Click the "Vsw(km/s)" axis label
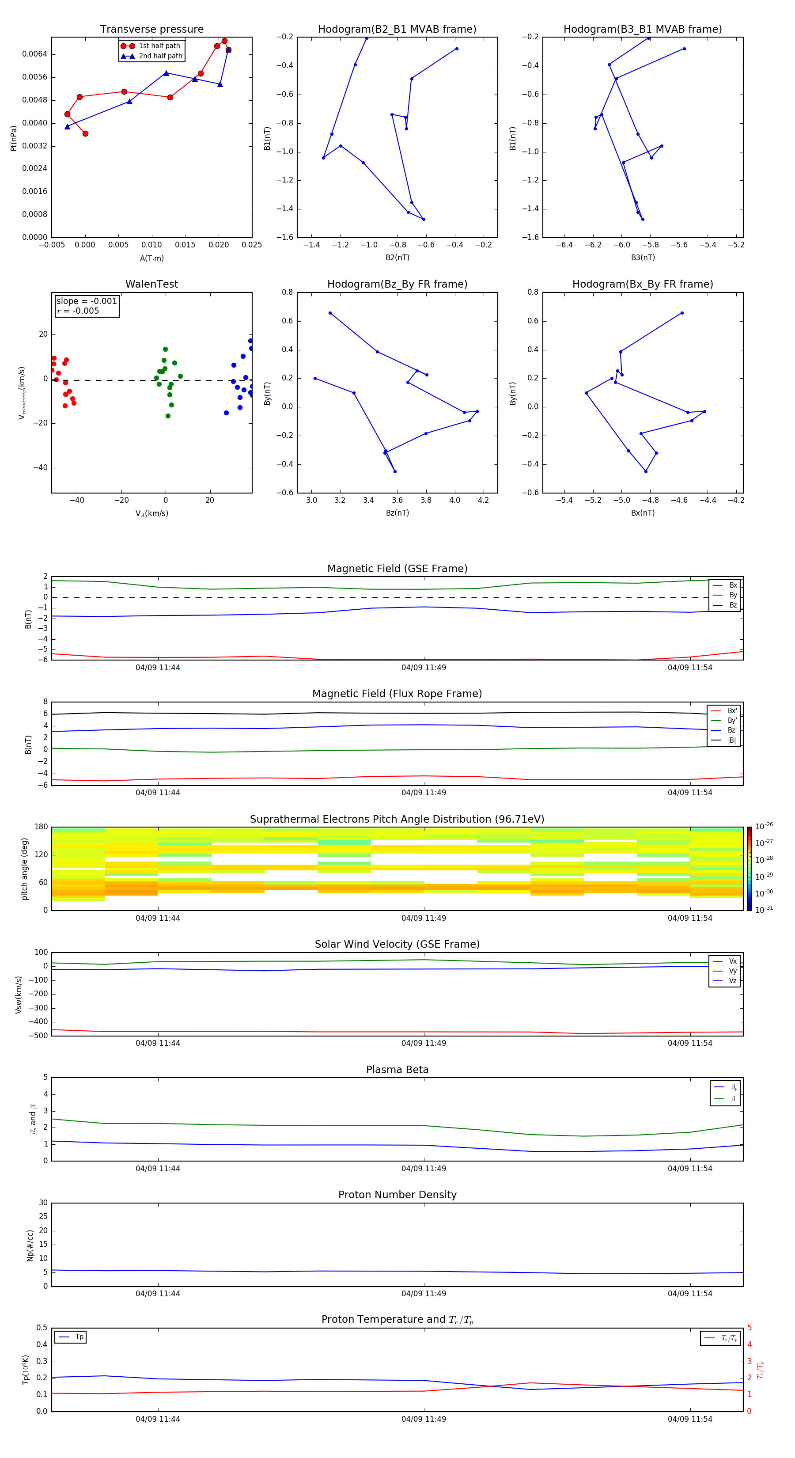Viewport: 795px width, 1458px height. tap(19, 995)
